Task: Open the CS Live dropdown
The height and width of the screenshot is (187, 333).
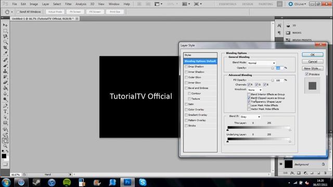Action: [x=297, y=4]
